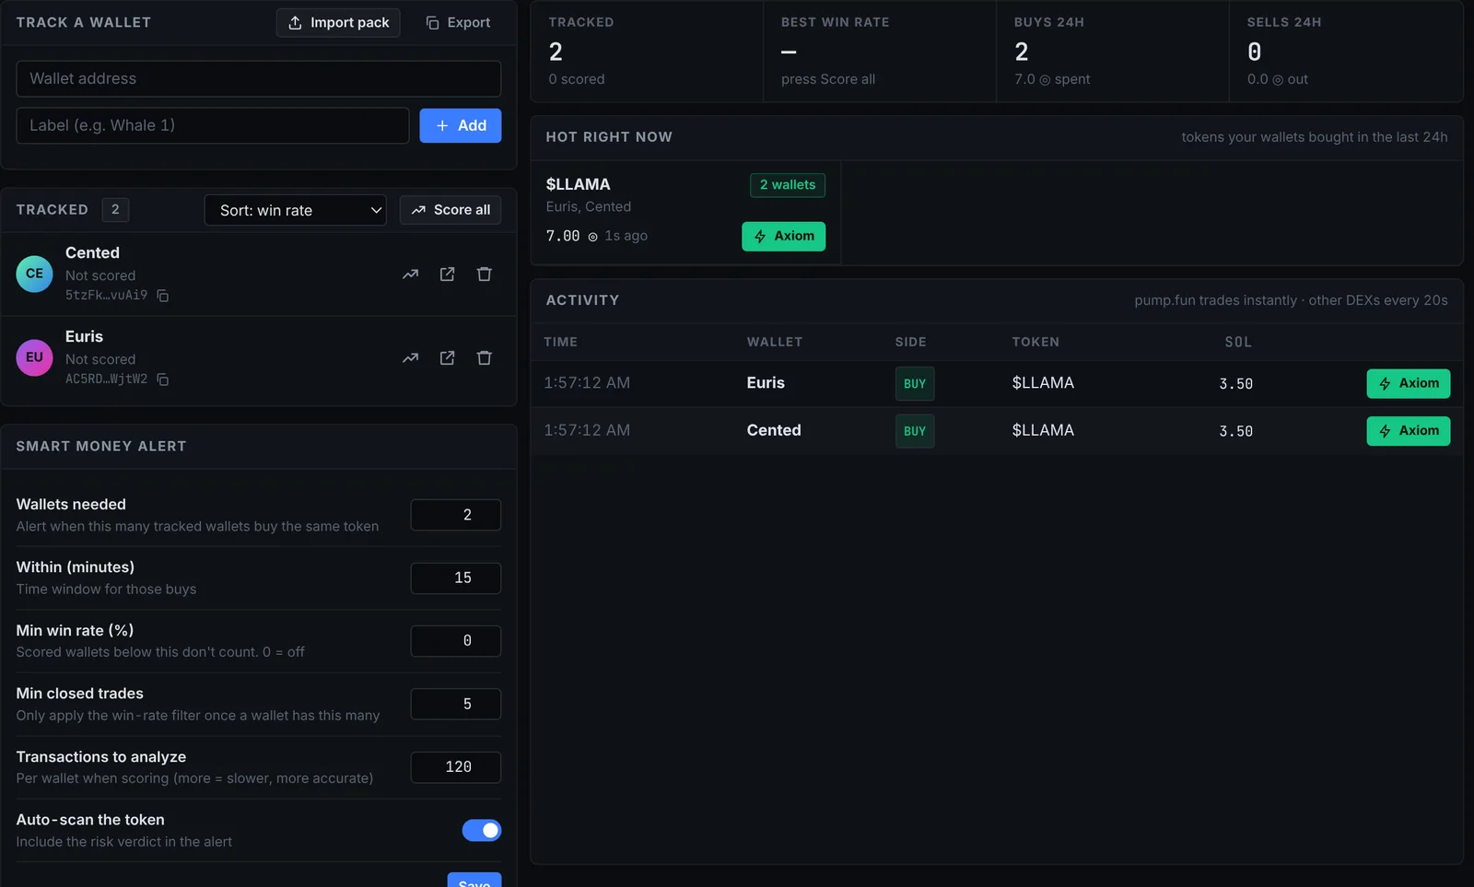Screen dimensions: 1474x887
Task: Open Axiom for the Euris activity row
Action: [x=1409, y=383]
